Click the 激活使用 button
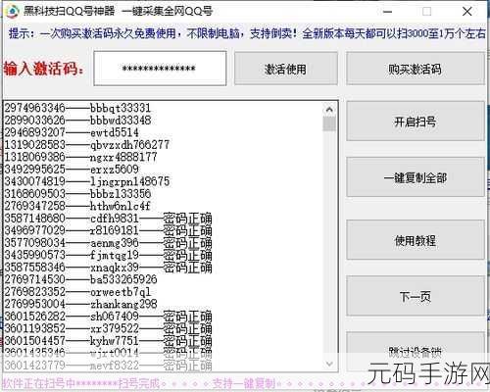The height and width of the screenshot is (392, 490). click(x=286, y=69)
